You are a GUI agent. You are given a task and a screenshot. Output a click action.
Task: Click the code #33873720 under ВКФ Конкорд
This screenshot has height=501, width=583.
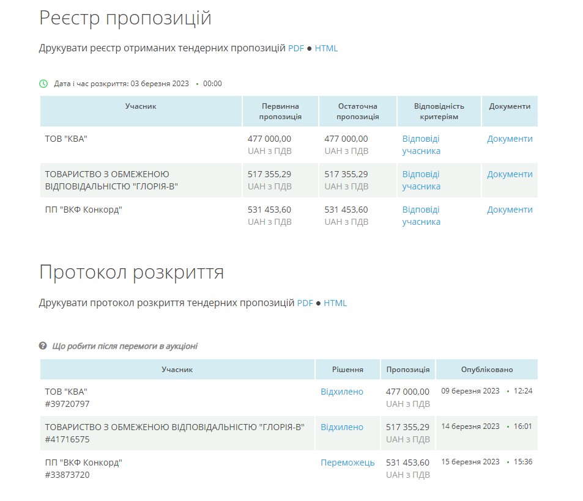pos(67,475)
